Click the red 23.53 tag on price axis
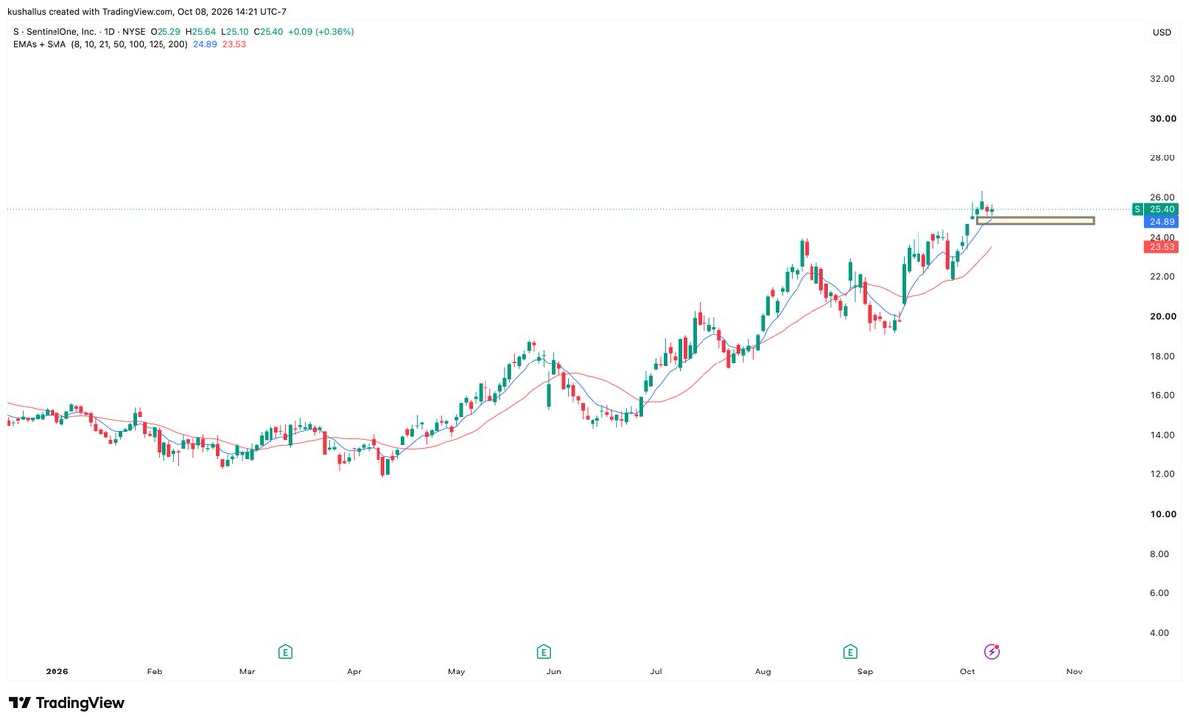This screenshot has width=1189, height=725. [1163, 247]
